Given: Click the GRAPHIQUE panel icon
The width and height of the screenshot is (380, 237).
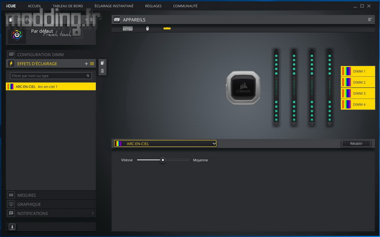Looking at the screenshot, I should click(x=11, y=204).
